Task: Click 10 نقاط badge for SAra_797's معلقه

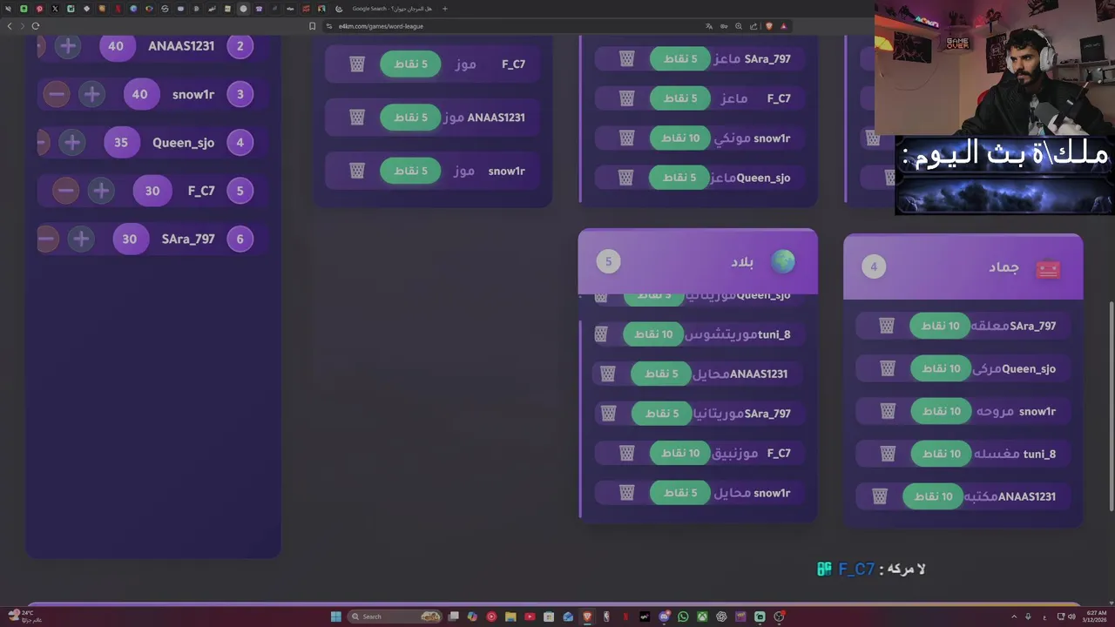Action: 940,326
